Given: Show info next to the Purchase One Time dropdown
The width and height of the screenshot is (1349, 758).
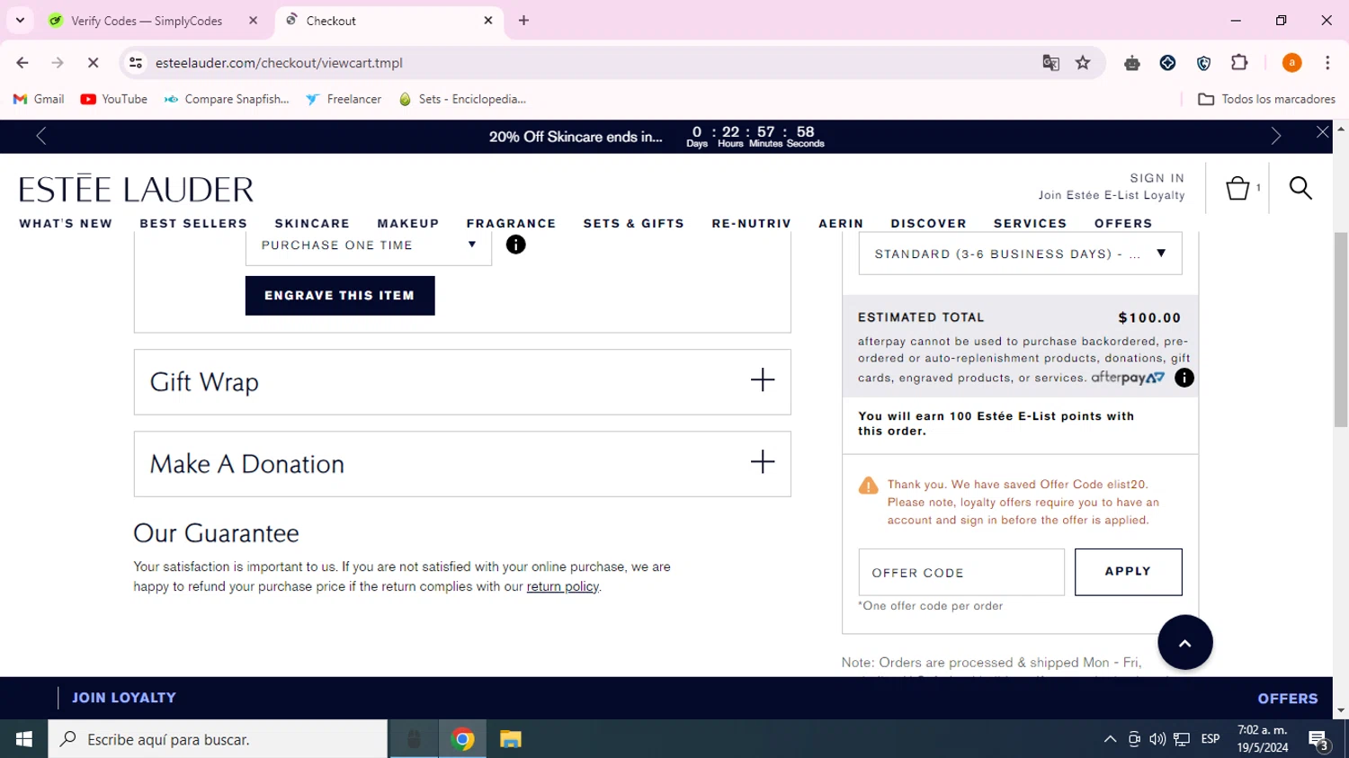Looking at the screenshot, I should (515, 245).
